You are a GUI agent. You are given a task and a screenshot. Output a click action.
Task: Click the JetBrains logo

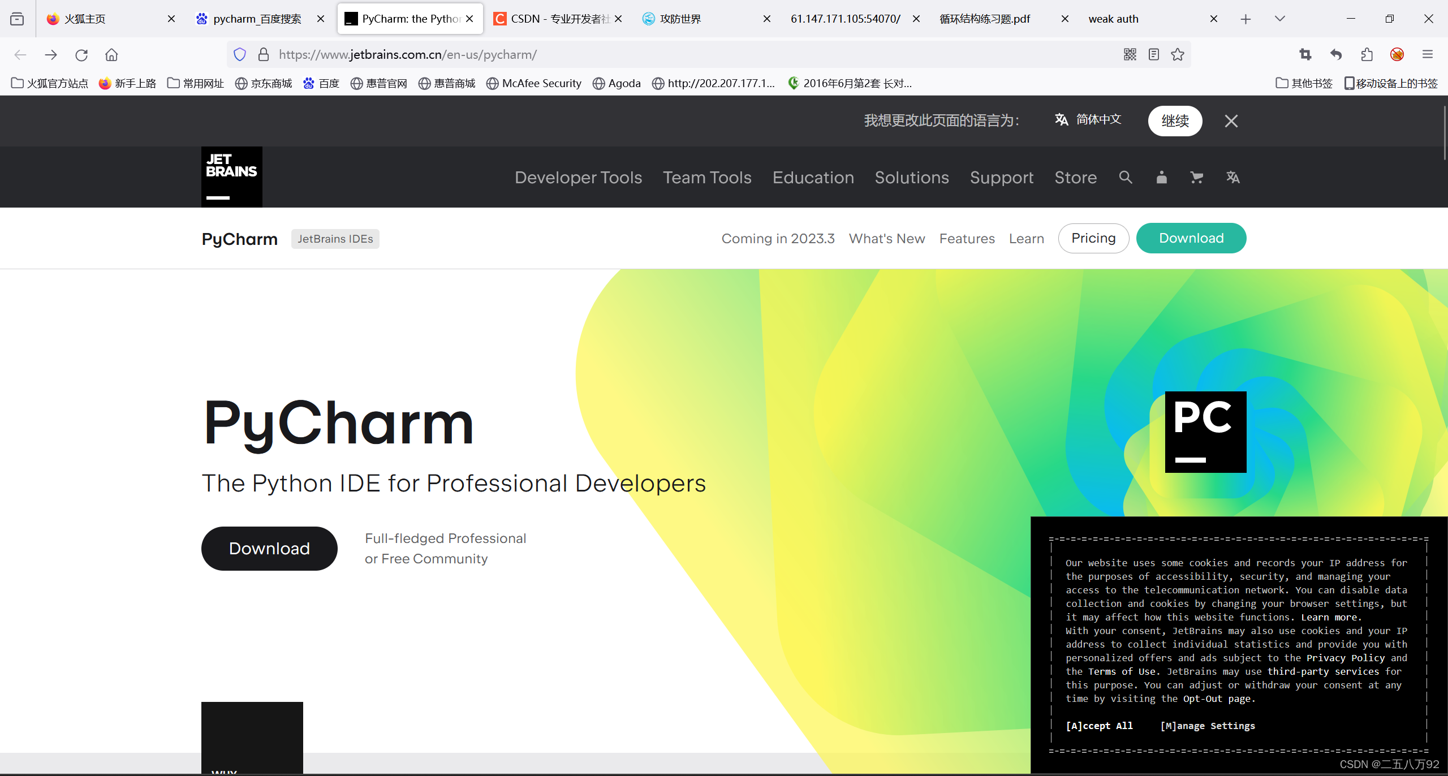point(231,177)
